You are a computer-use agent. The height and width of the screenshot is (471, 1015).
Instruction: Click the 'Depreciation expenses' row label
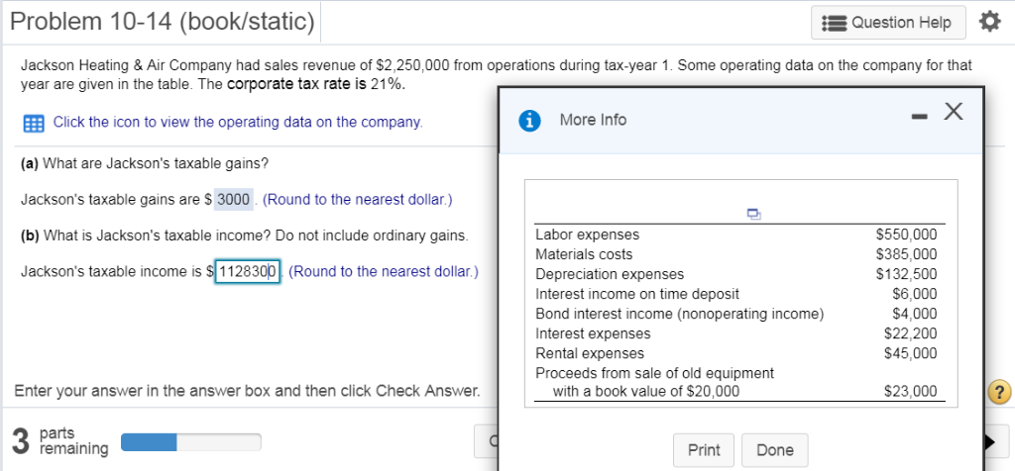click(x=610, y=275)
